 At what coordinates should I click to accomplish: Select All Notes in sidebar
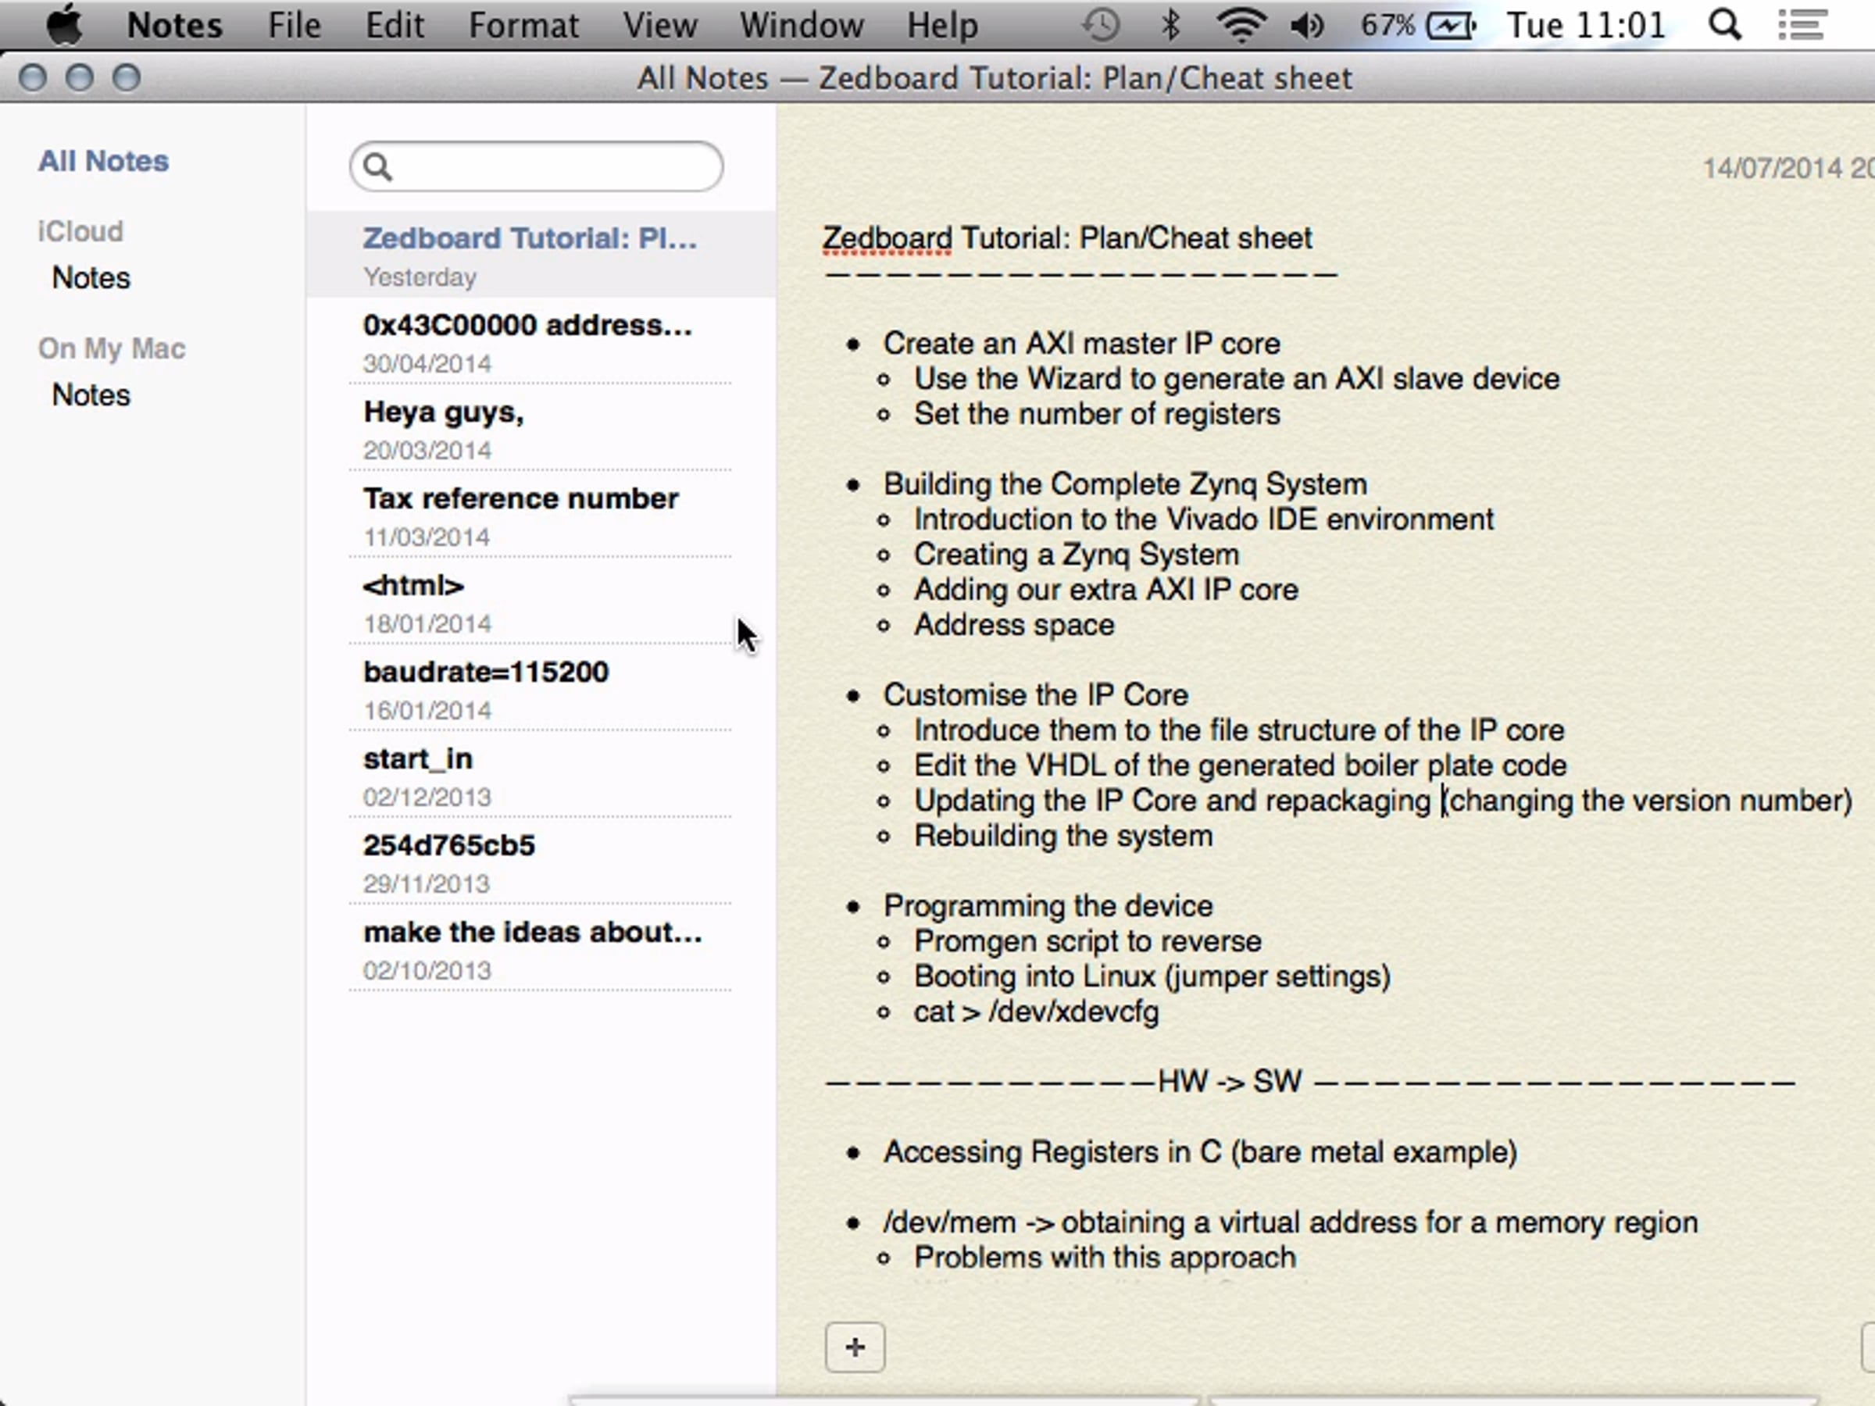103,161
